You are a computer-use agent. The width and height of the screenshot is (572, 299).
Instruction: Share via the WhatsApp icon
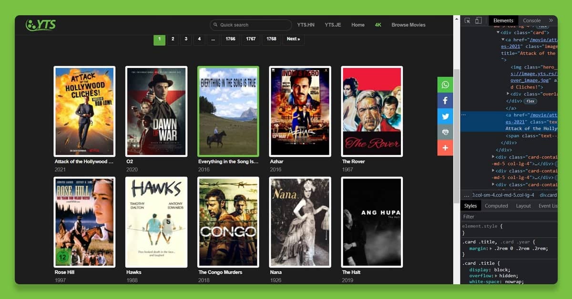445,85
